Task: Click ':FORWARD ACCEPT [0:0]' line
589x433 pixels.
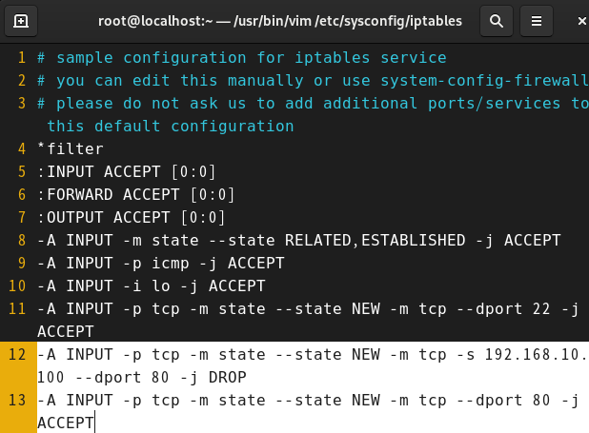Action: pyautogui.click(x=136, y=195)
